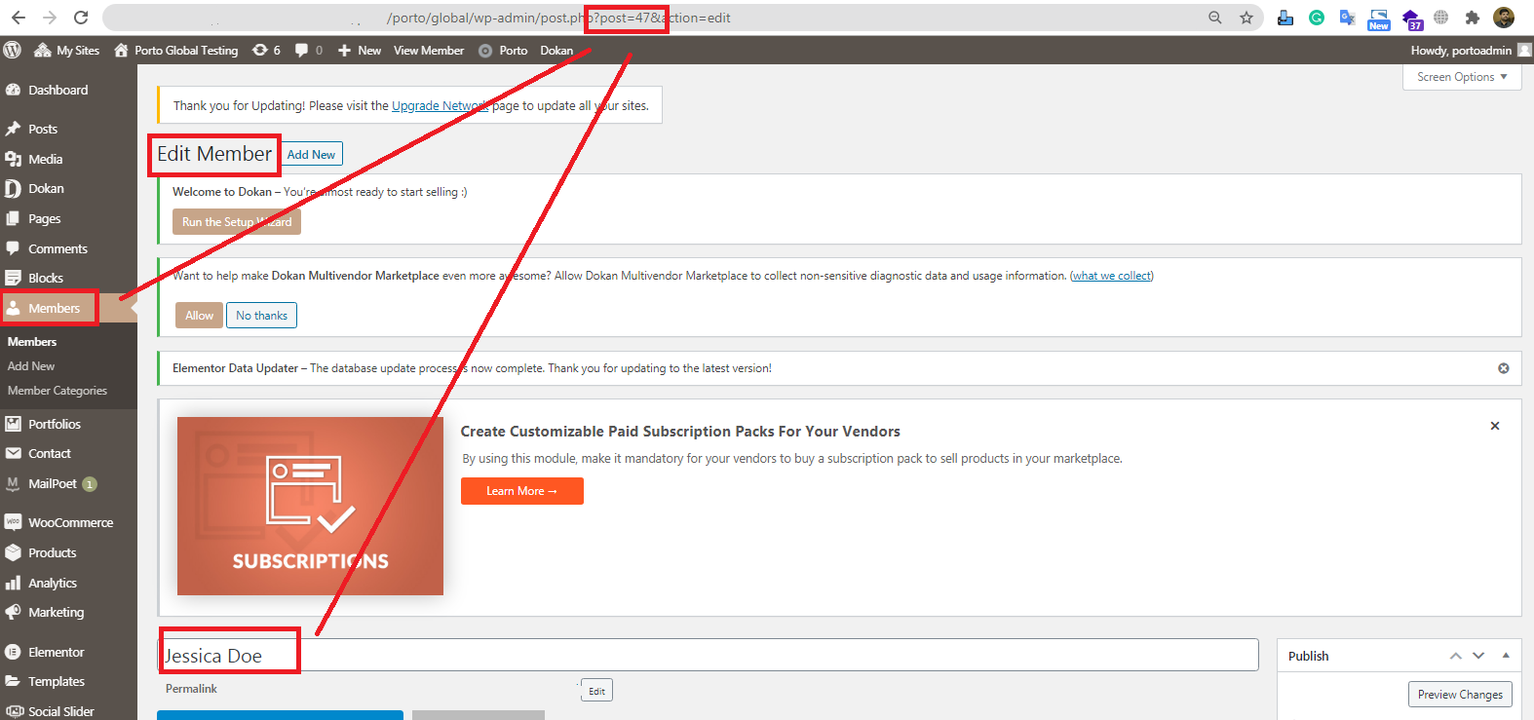Image resolution: width=1534 pixels, height=720 pixels.
Task: Open the Google Translate extension icon
Action: click(1348, 18)
